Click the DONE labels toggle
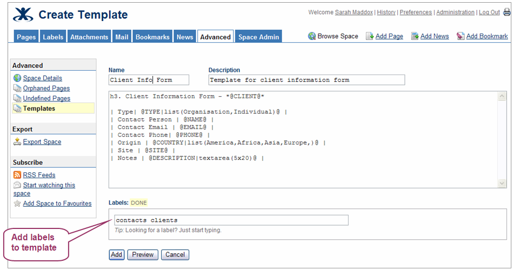The height and width of the screenshot is (270, 513). (x=139, y=202)
